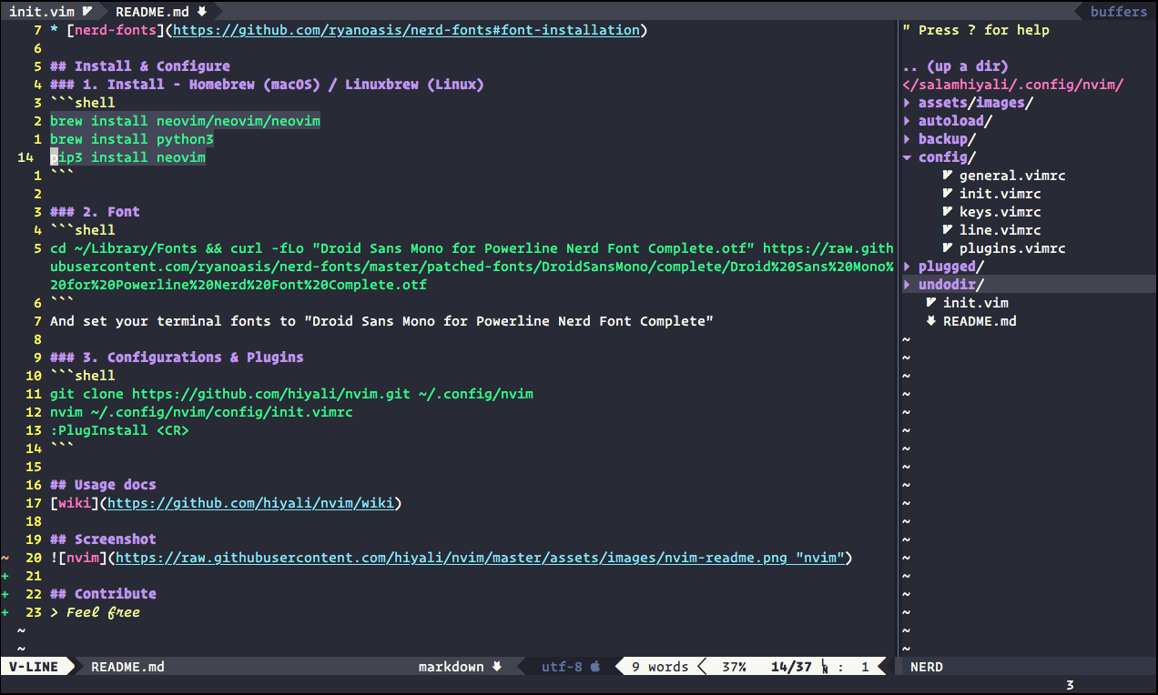The image size is (1158, 695).
Task: Click the '> Feel free' quote line
Action: 95,612
